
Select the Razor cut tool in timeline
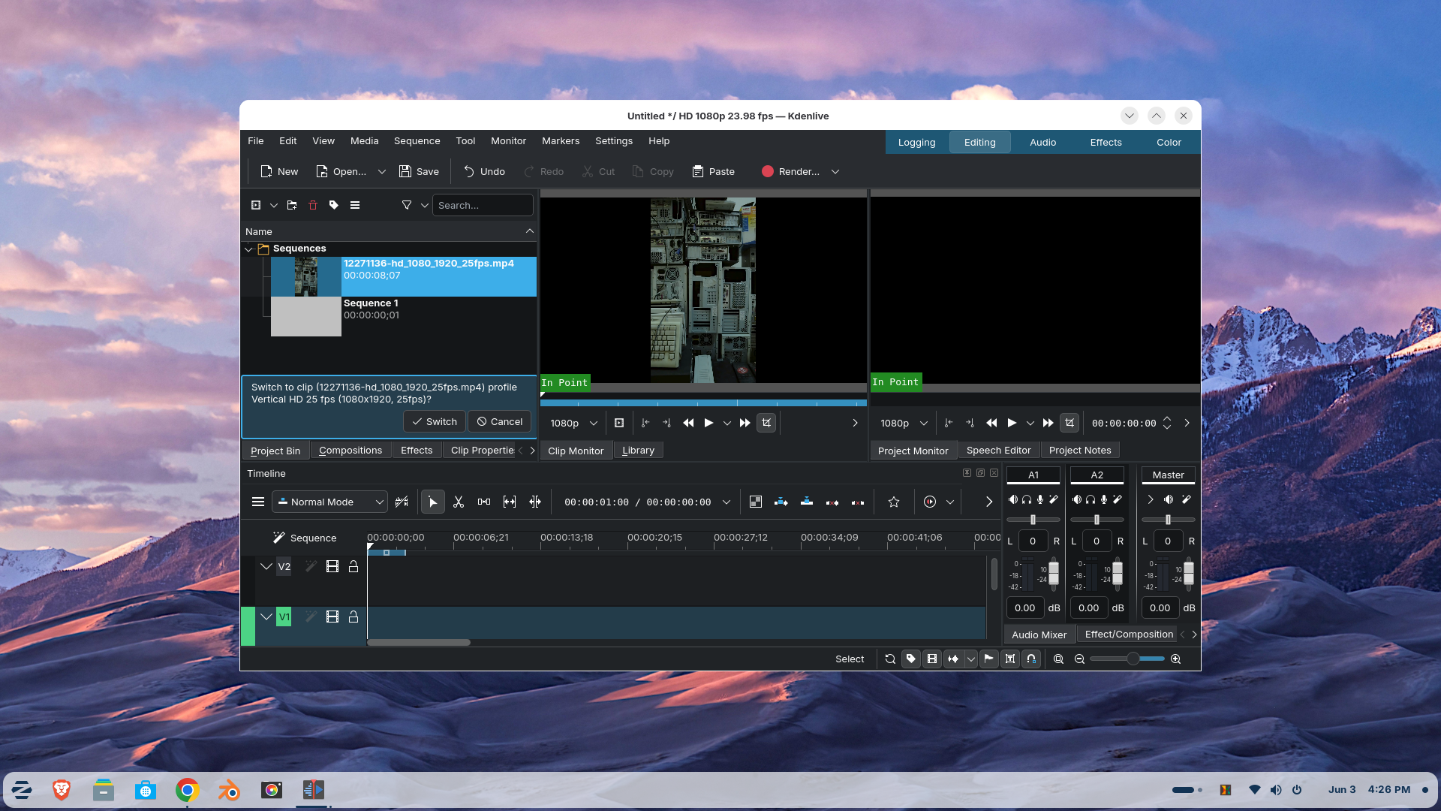pos(459,502)
